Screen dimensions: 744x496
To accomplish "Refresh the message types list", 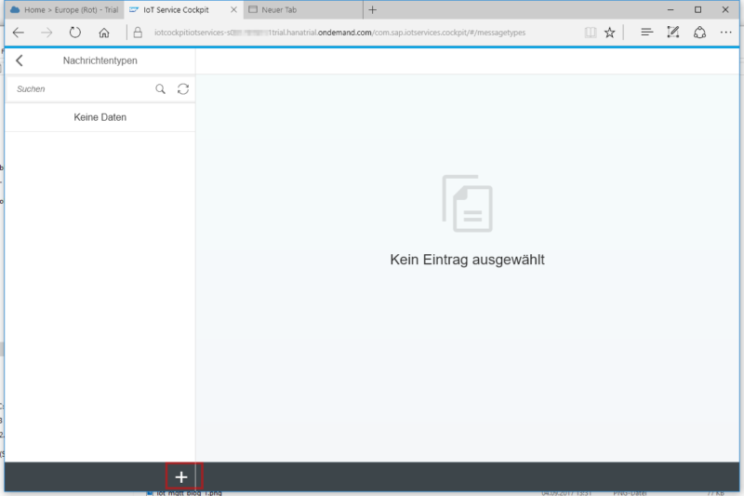I will tap(183, 88).
